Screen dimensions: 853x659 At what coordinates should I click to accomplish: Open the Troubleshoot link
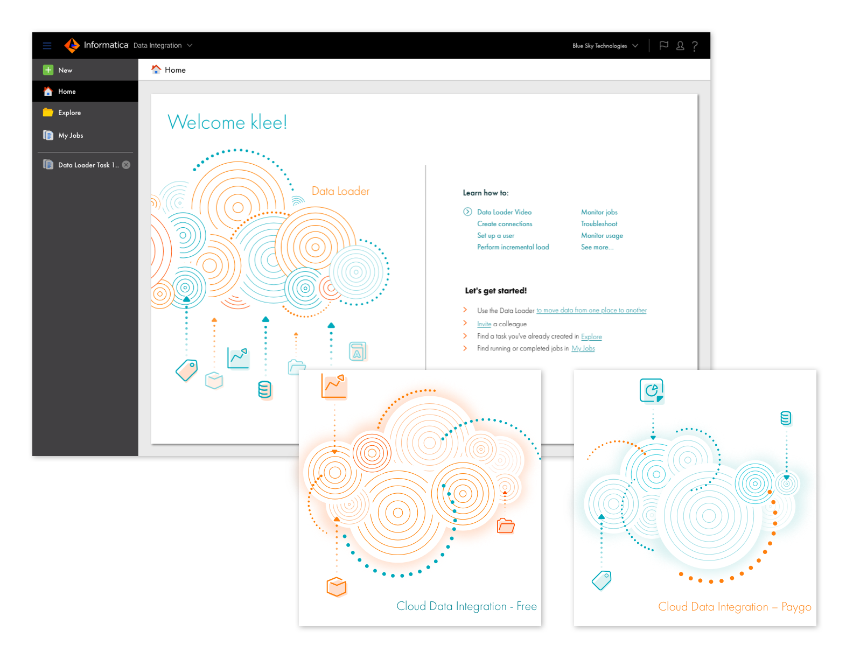599,224
